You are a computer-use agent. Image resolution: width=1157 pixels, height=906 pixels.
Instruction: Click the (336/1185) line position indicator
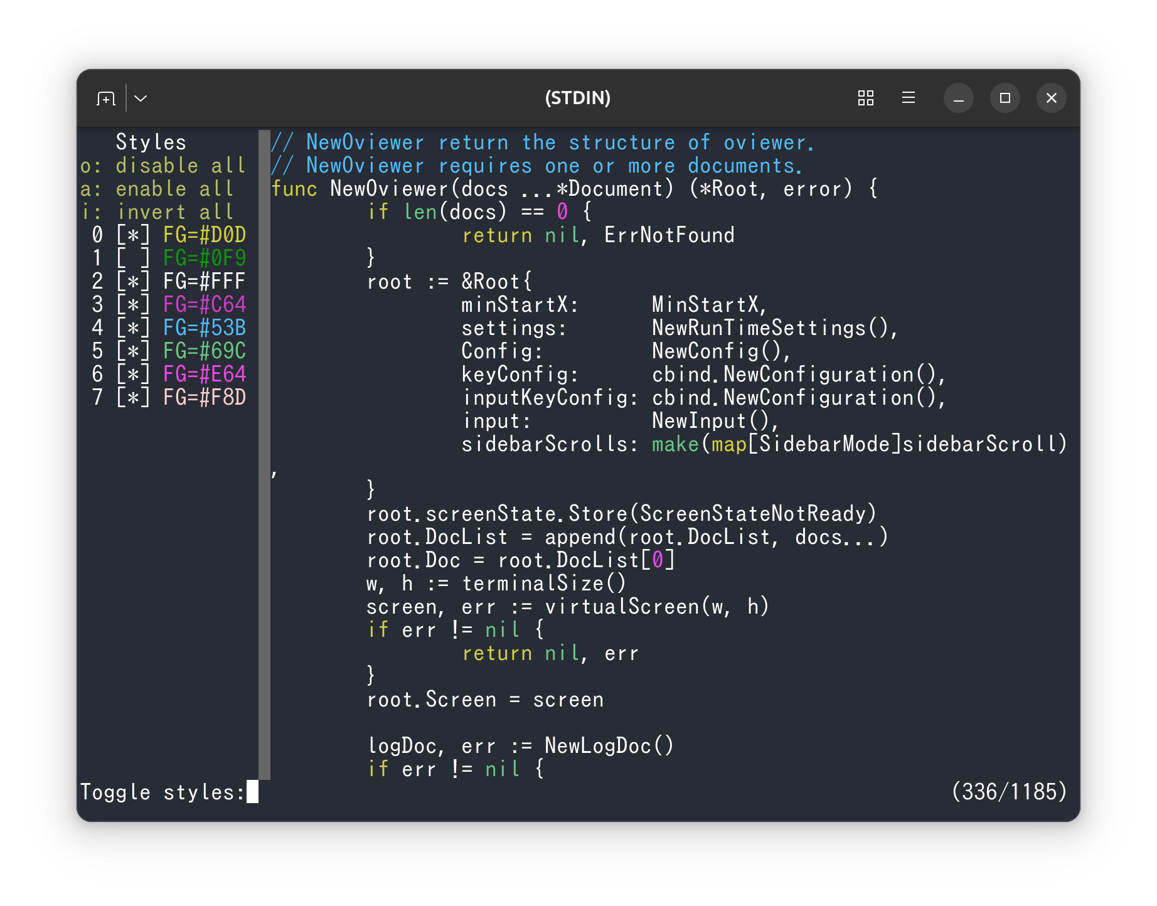click(x=1009, y=792)
